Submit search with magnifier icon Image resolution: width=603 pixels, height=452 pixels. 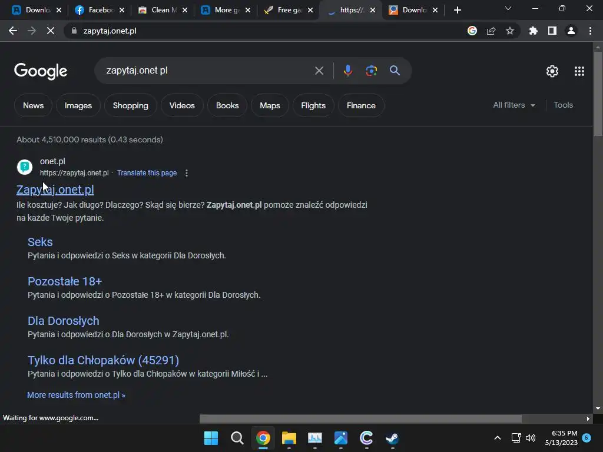[x=395, y=71]
